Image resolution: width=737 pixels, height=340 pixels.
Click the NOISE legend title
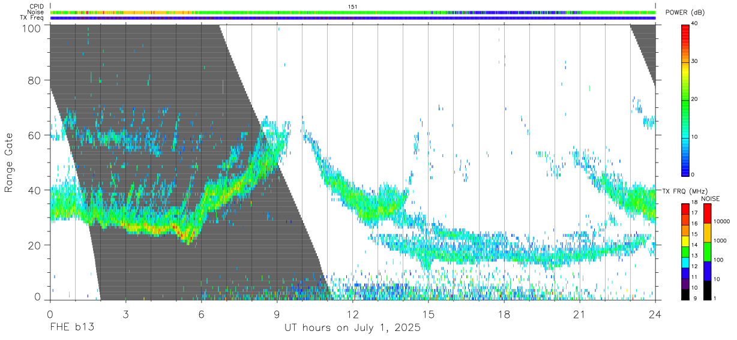(x=711, y=198)
